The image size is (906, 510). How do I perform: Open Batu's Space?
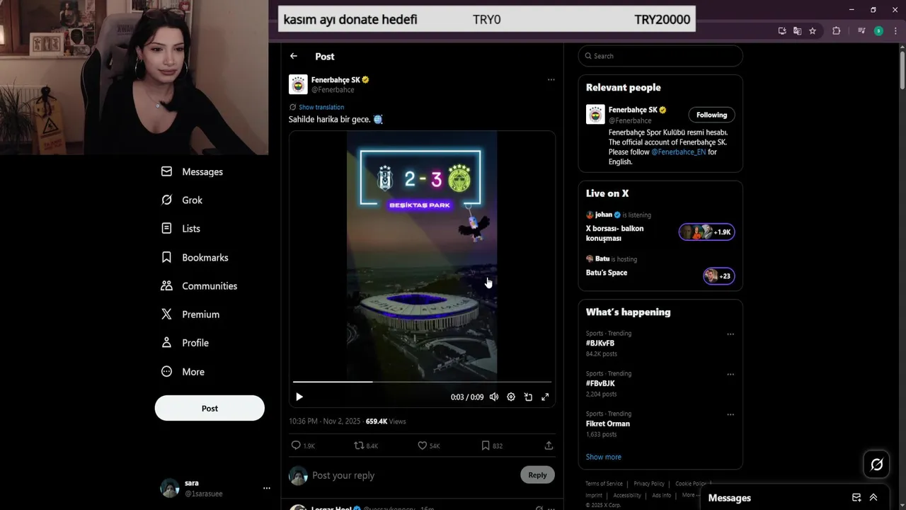(x=607, y=272)
